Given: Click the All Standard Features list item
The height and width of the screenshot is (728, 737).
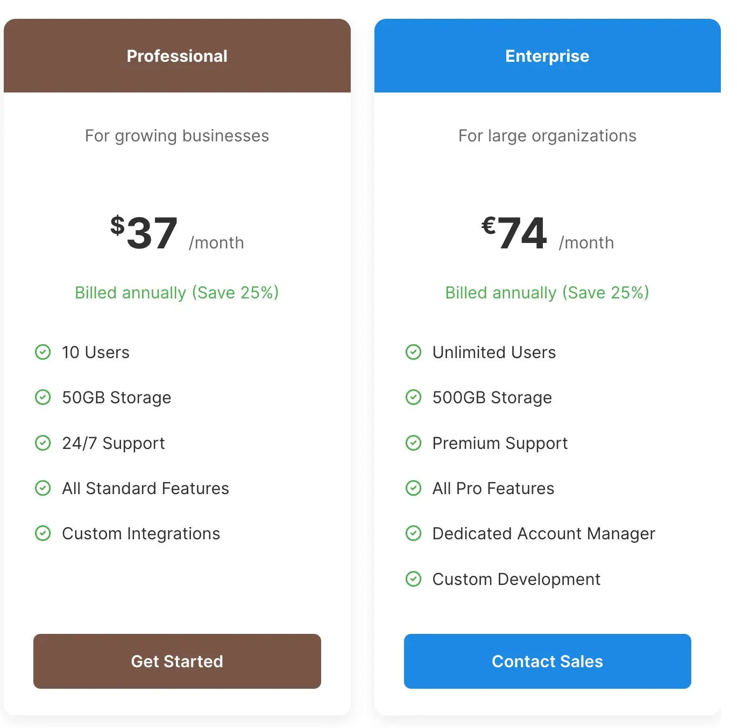Looking at the screenshot, I should pos(145,488).
